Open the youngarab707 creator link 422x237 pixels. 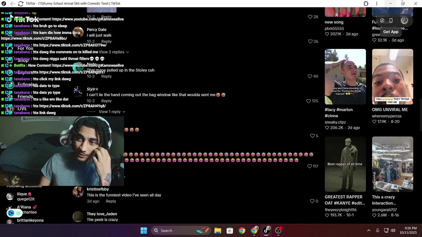[384, 210]
